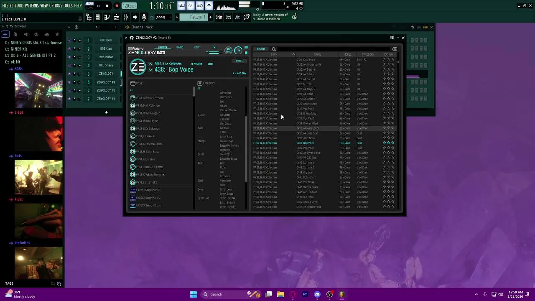Click the tags search magnifier in Browser
The image size is (535, 301).
pos(59,284)
